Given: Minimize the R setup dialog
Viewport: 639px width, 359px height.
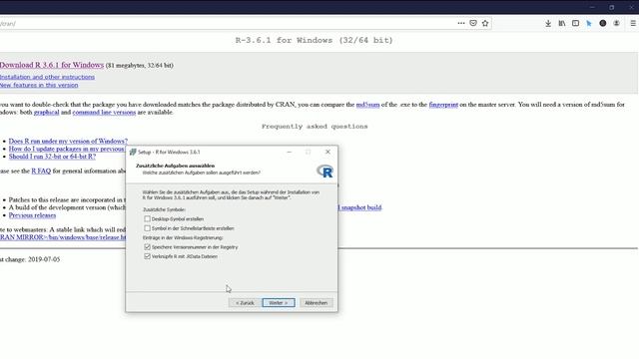Looking at the screenshot, I should 289,152.
